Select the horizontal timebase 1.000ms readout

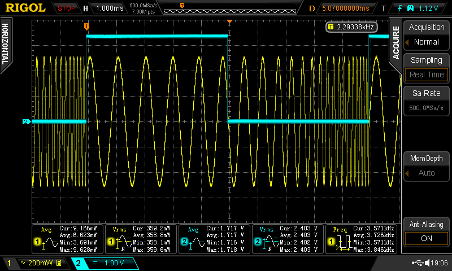click(110, 8)
